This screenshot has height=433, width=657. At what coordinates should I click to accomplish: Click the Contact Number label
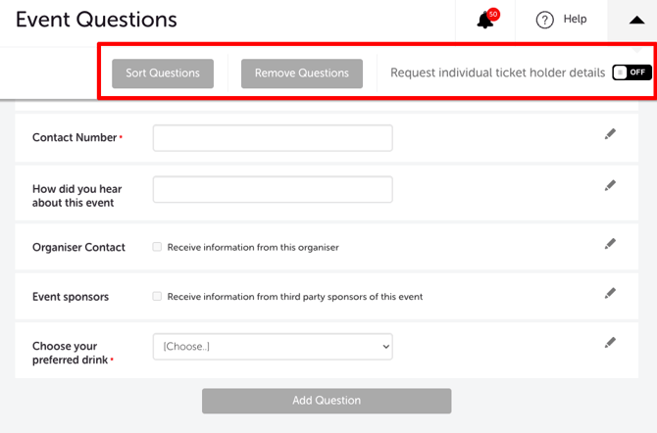click(x=75, y=137)
